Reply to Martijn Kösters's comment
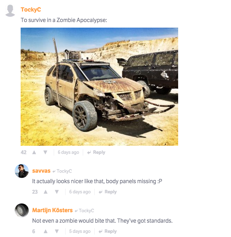Viewport: 231px width, 237px height. pos(108,231)
